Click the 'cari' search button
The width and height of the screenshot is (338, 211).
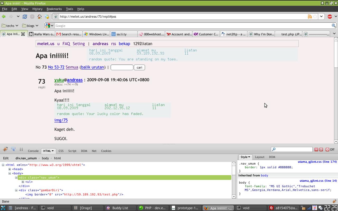pos(139,68)
